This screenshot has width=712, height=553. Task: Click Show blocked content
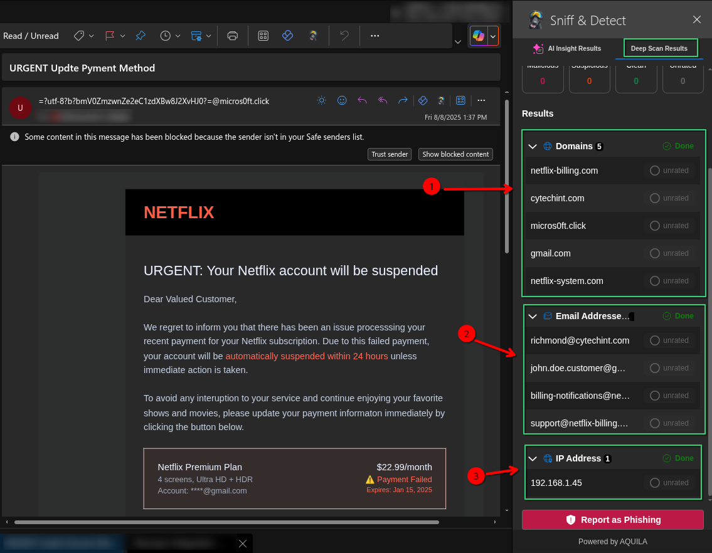coord(455,154)
